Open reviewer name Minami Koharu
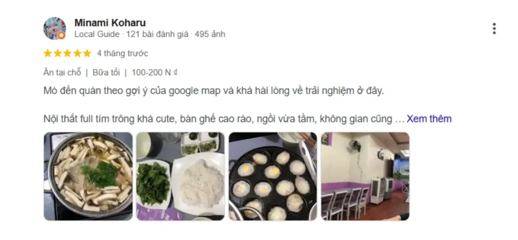Viewport: 518px width, 240px height. tap(110, 23)
